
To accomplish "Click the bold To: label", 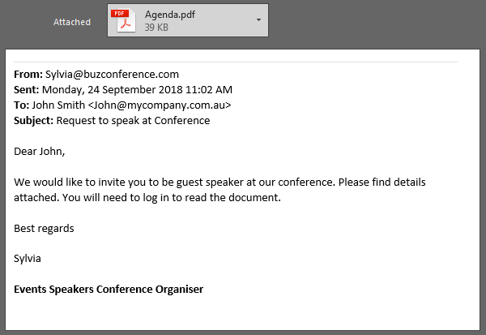I will click(x=22, y=105).
